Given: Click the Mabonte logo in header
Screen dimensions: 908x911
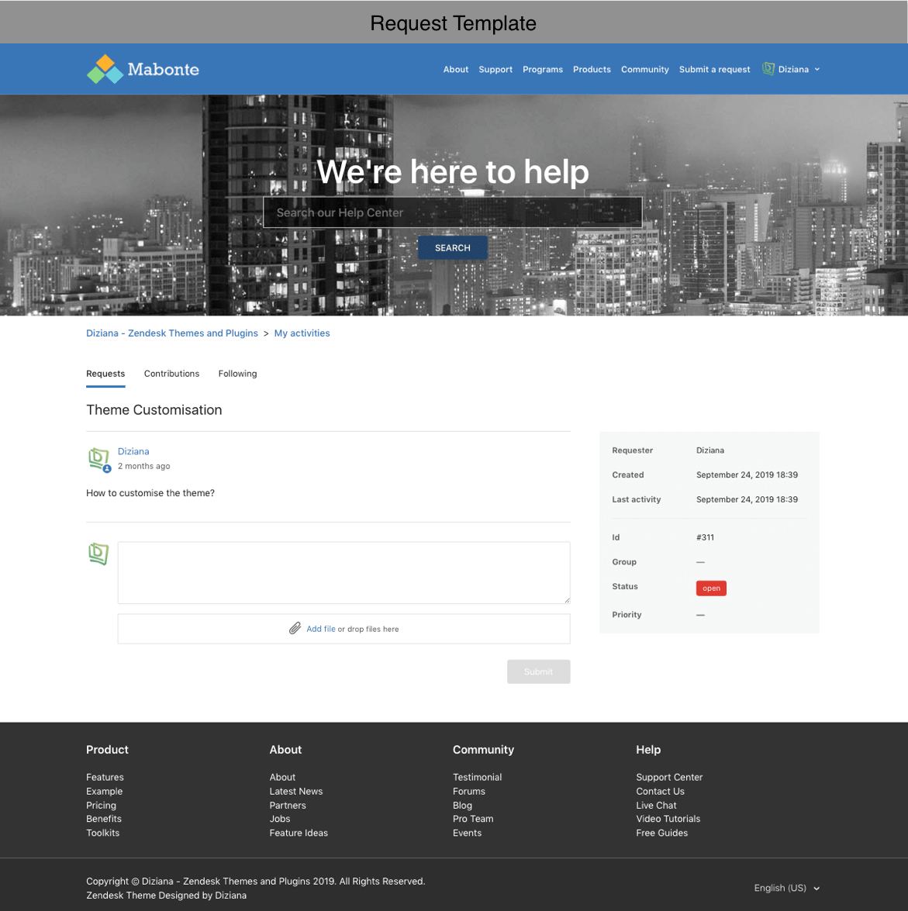Looking at the screenshot, I should click(x=143, y=69).
